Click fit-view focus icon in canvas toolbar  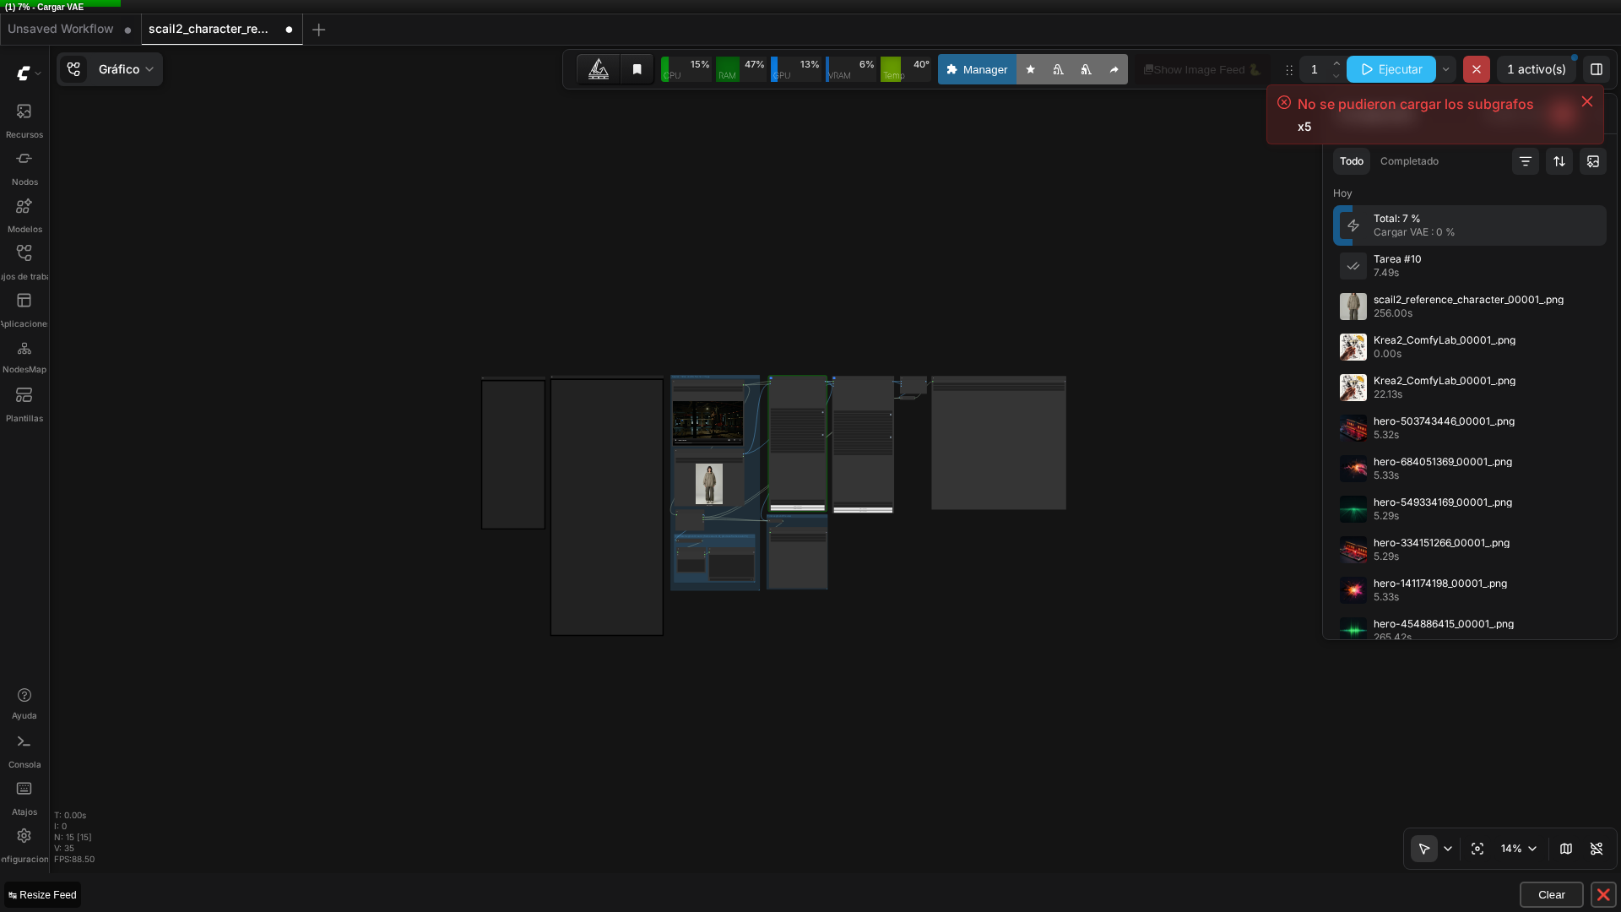tap(1477, 849)
